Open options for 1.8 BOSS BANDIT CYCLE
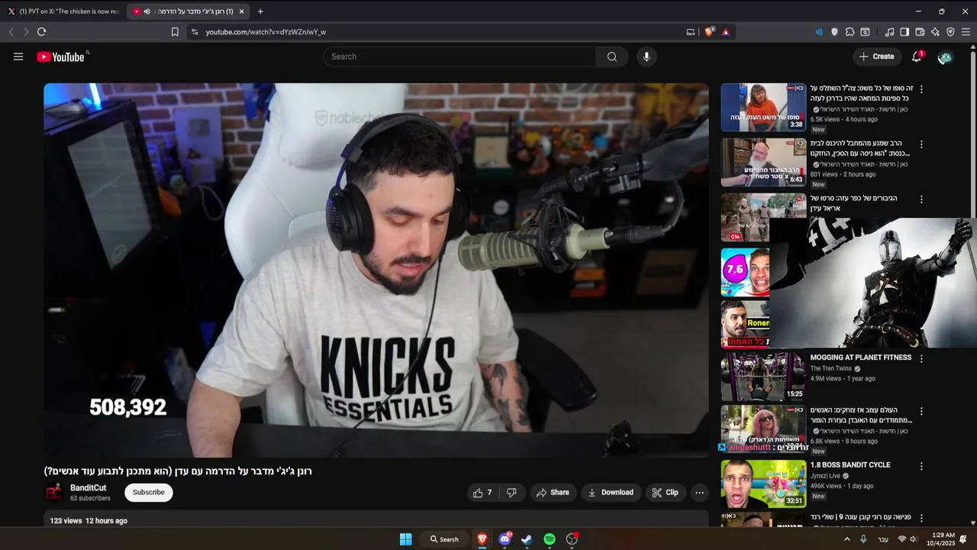 click(x=921, y=466)
